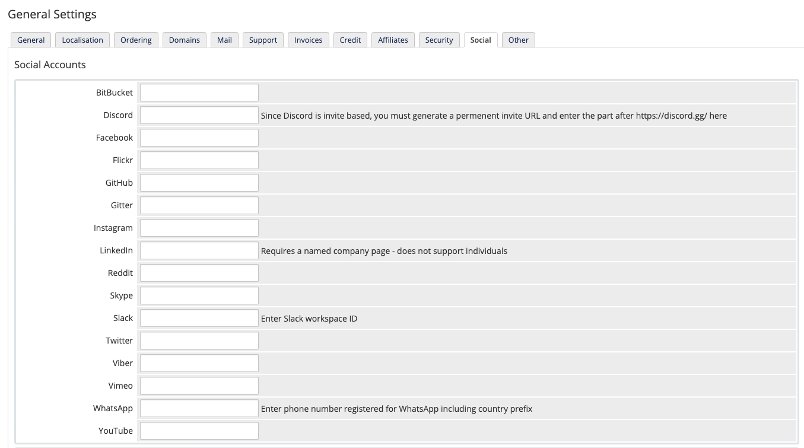Click the 'Vimeo' field label
The image size is (804, 448).
(120, 386)
